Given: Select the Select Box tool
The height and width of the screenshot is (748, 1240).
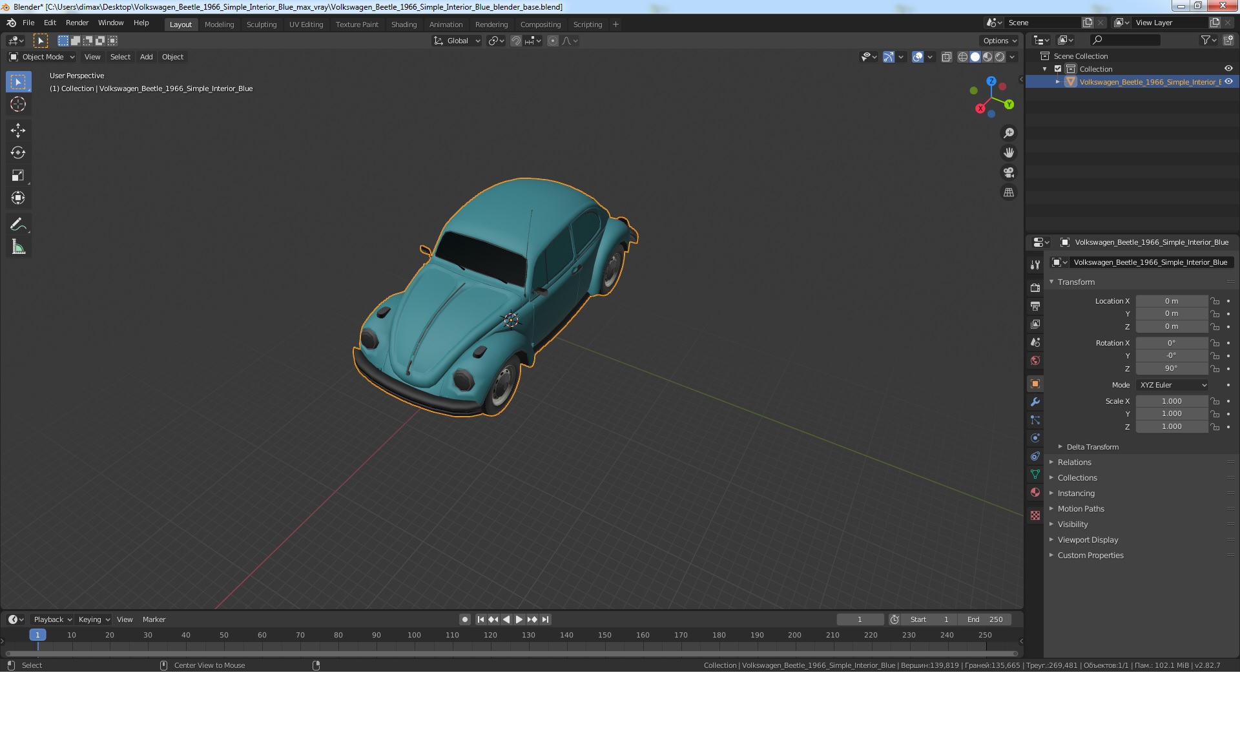Looking at the screenshot, I should (18, 82).
